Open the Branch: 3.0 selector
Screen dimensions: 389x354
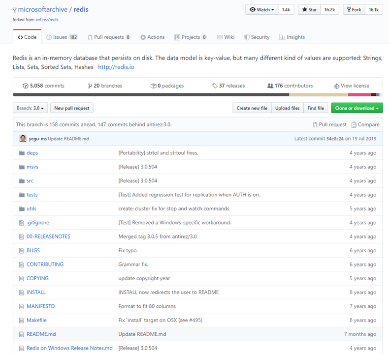[30, 108]
